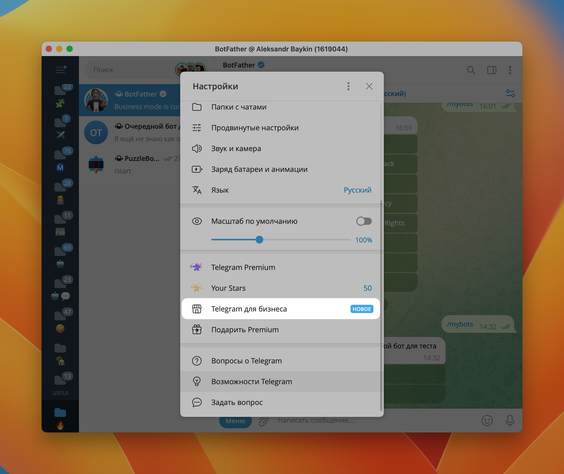This screenshot has height=474, width=564.
Task: Toggle the Масштаб по умолчанию switch
Action: click(364, 221)
